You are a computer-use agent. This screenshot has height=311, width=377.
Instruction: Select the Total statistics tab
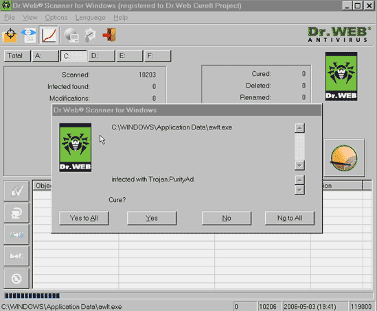tap(17, 56)
